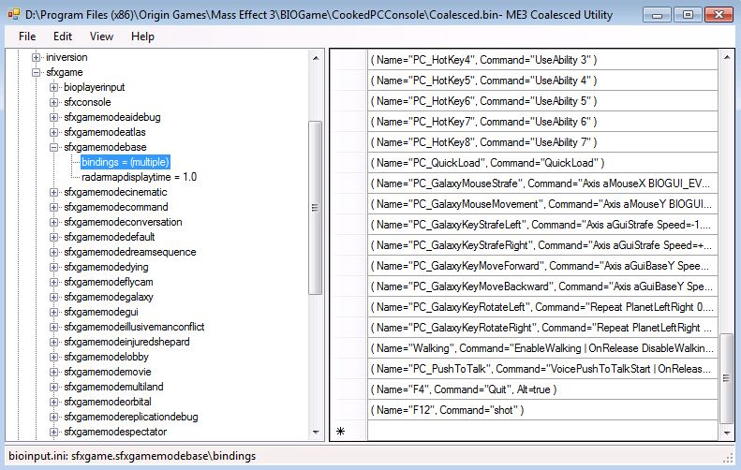The image size is (741, 470).
Task: Select the bindings = (multiple) item
Action: click(x=125, y=162)
